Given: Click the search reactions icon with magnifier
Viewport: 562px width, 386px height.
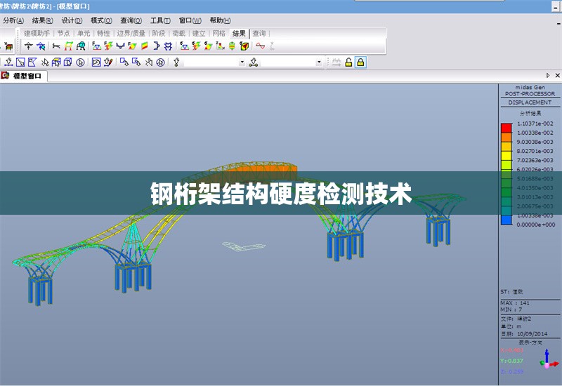Looking at the screenshot, I should pos(41,46).
